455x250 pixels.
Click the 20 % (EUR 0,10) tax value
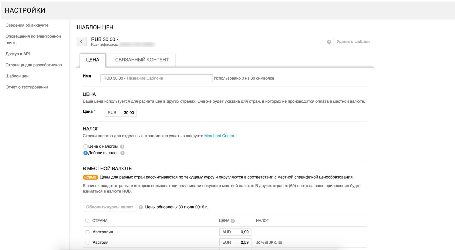[x=269, y=243]
